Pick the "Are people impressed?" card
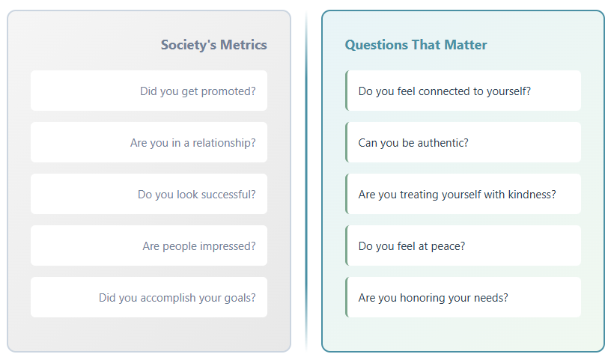Image resolution: width=614 pixels, height=360 pixels. coord(149,245)
